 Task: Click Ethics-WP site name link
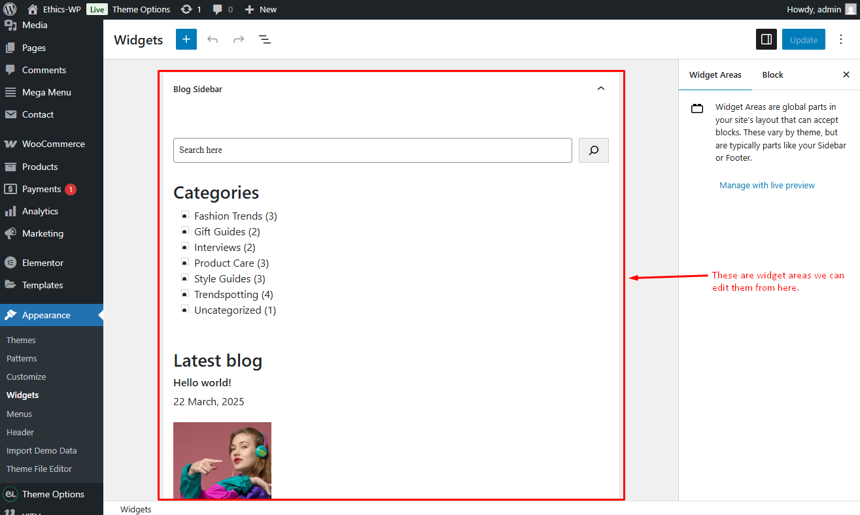point(61,9)
